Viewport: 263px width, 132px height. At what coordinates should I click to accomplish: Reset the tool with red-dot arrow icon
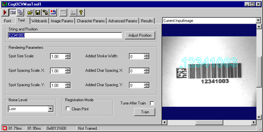coord(53,12)
